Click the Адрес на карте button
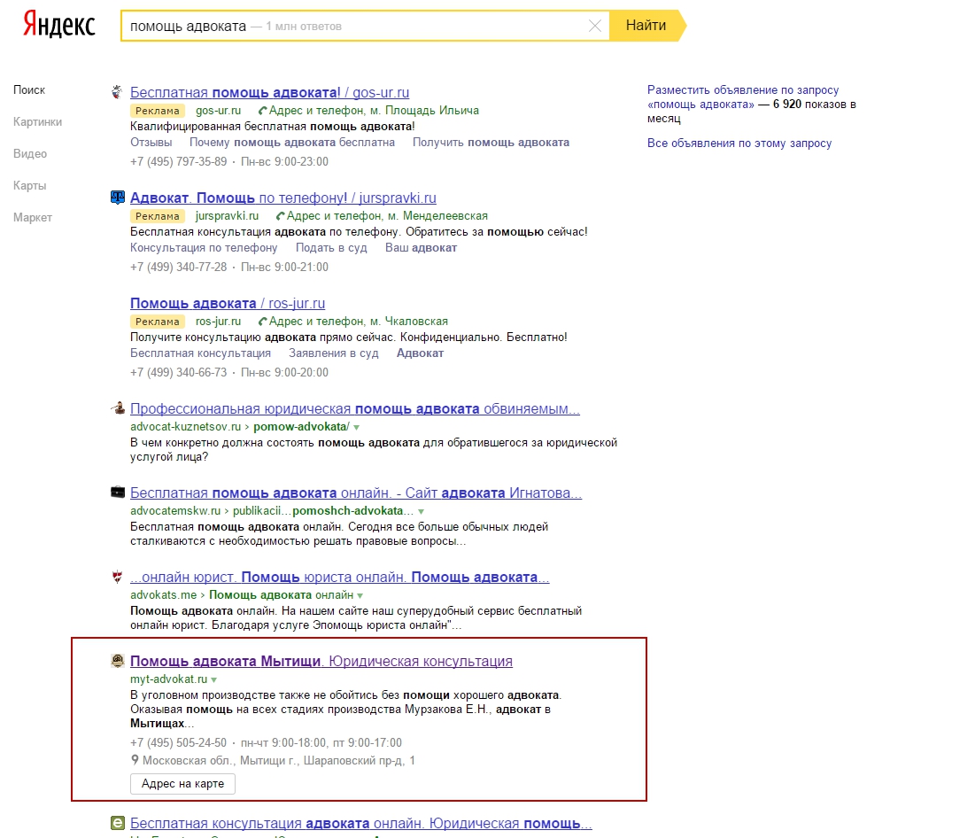Viewport: 975px width, 838px height. 182,784
